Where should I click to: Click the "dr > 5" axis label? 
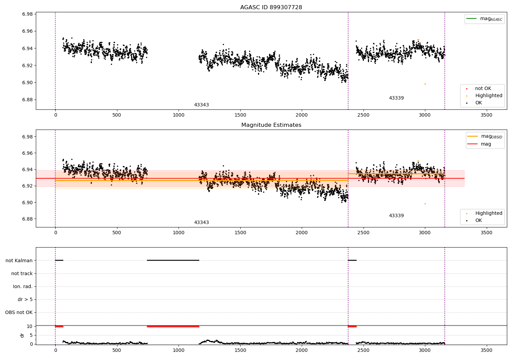(25, 299)
